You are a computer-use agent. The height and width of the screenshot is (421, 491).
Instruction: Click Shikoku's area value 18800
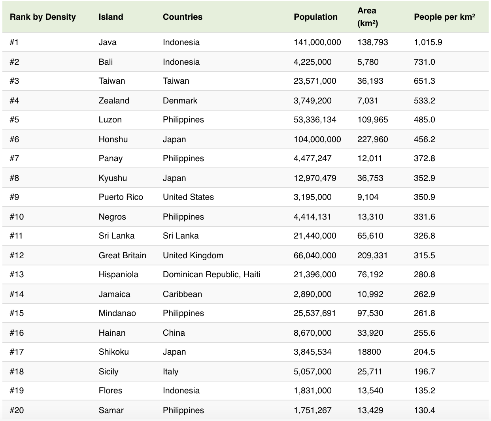click(369, 352)
